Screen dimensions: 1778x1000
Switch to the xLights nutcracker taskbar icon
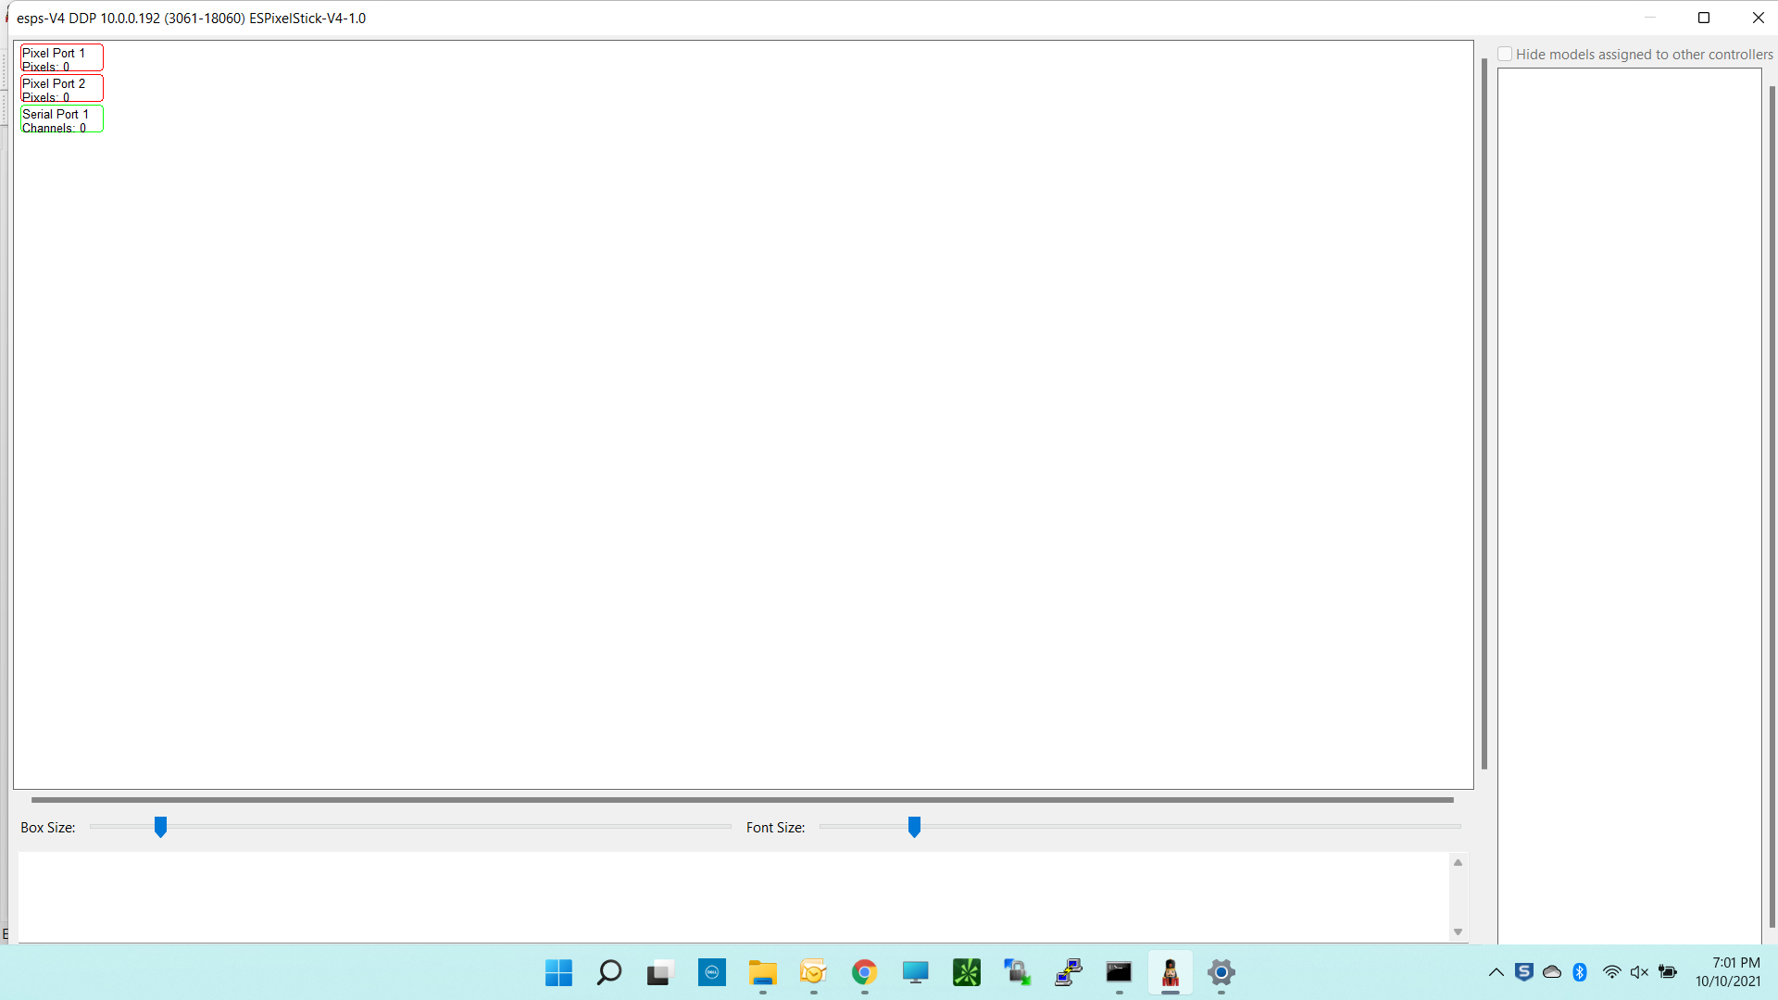point(1170,972)
